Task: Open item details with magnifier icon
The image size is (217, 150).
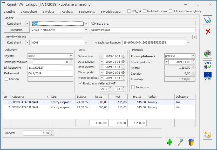Action: tap(180, 142)
